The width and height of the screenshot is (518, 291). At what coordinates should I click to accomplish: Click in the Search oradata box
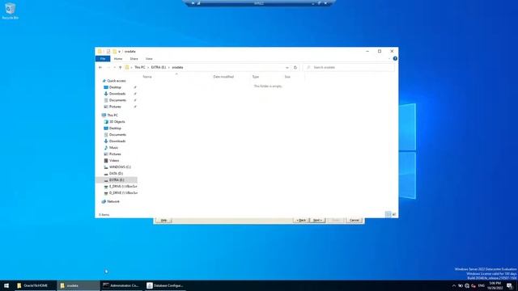click(349, 67)
